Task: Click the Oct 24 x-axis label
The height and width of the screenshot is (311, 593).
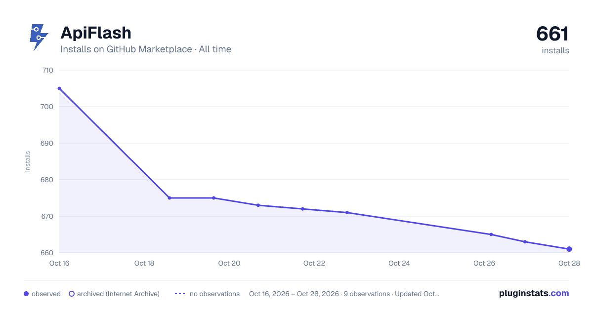Action: coord(399,263)
